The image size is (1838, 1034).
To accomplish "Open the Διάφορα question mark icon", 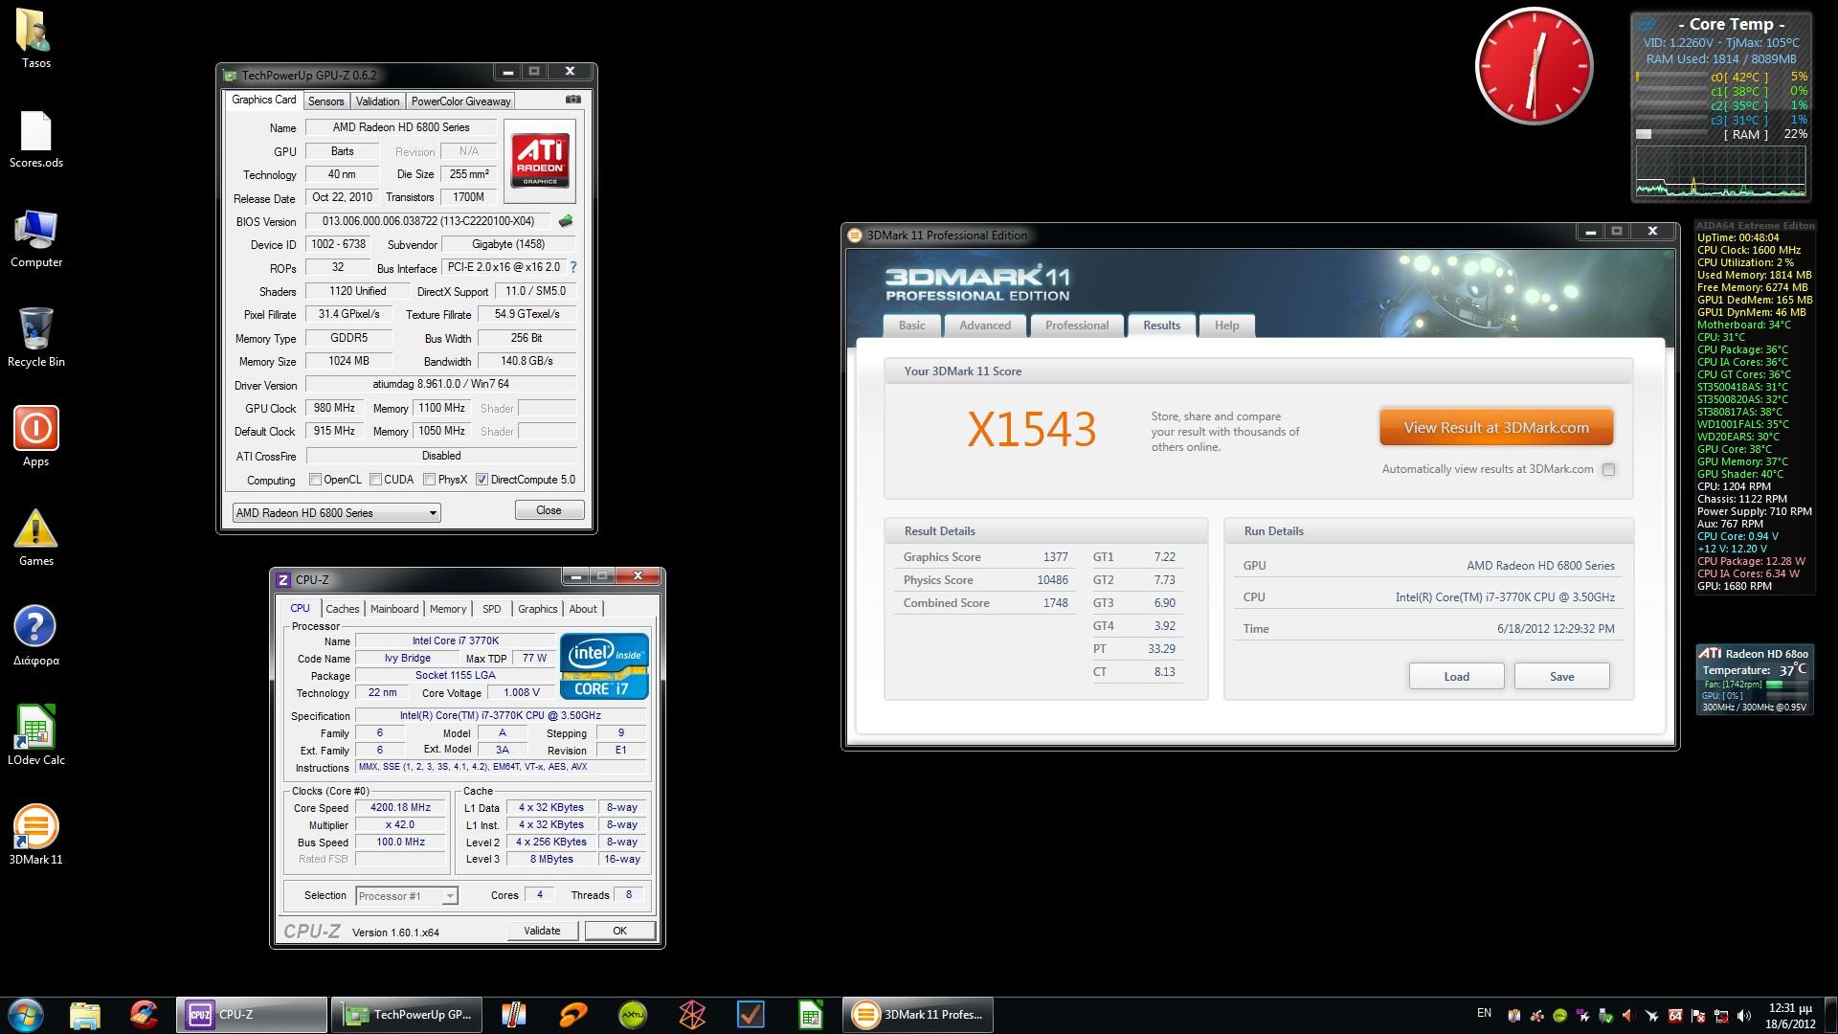I will tap(35, 637).
